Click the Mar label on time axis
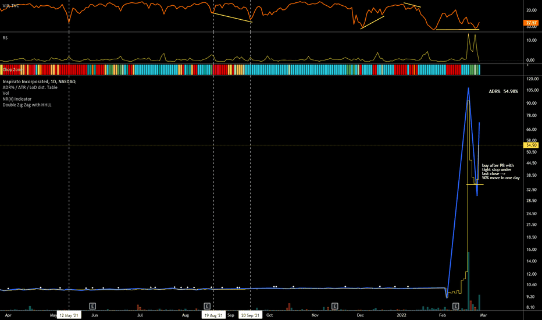542x320 pixels. (x=483, y=315)
